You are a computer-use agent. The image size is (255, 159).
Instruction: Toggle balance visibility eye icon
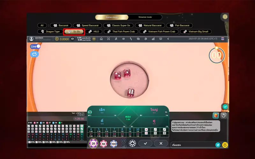pyautogui.click(x=72, y=39)
